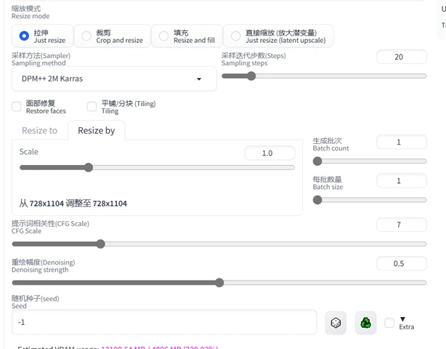Click the Seed input field
Screen dimensions: 446x349
click(x=164, y=322)
